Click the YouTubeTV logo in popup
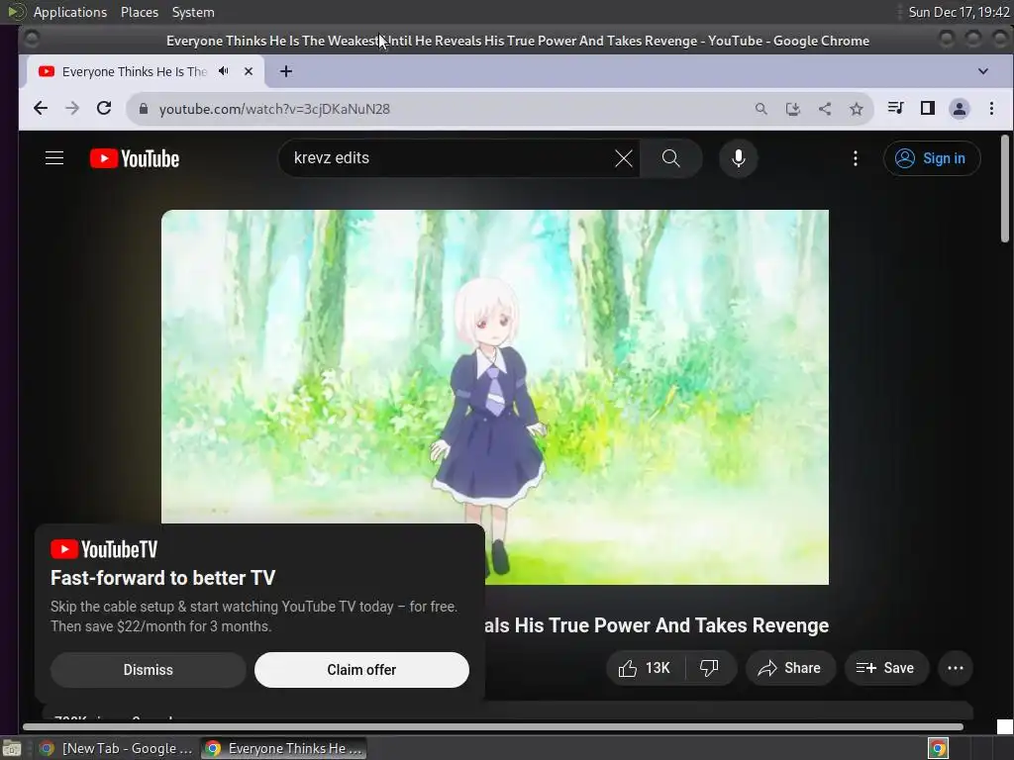 104,549
